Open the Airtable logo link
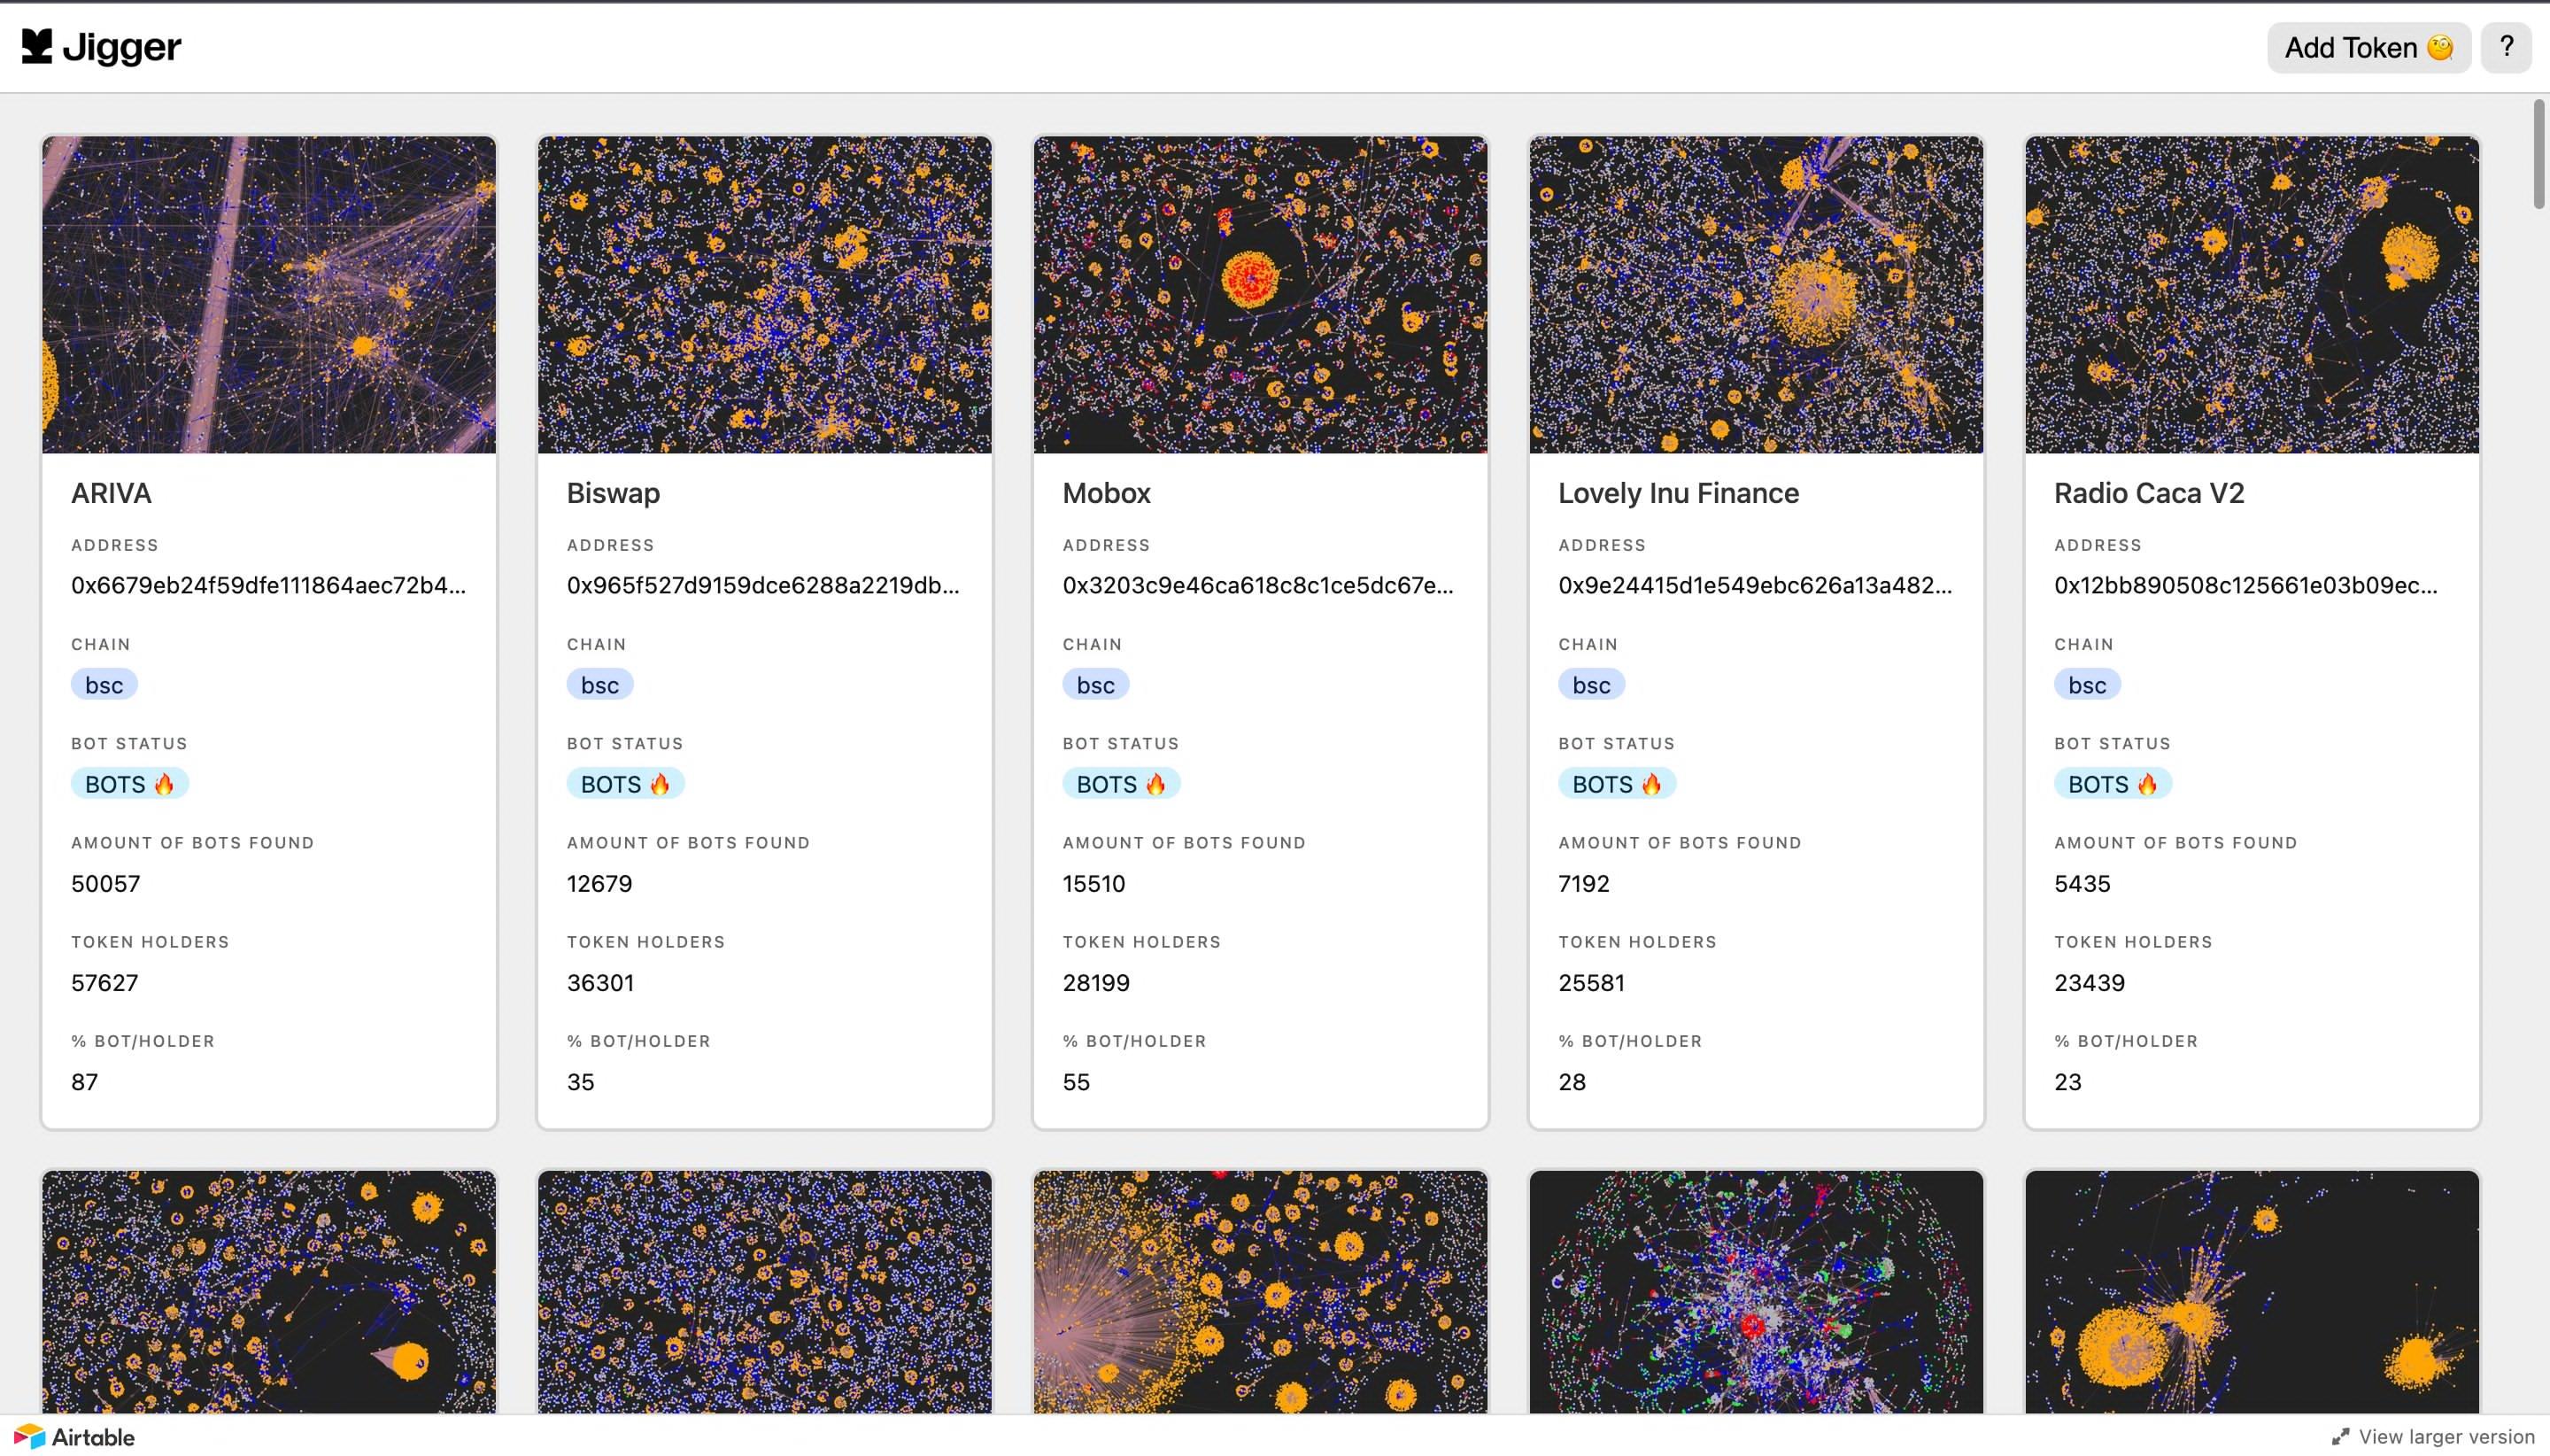This screenshot has height=1456, width=2550. (x=75, y=1437)
